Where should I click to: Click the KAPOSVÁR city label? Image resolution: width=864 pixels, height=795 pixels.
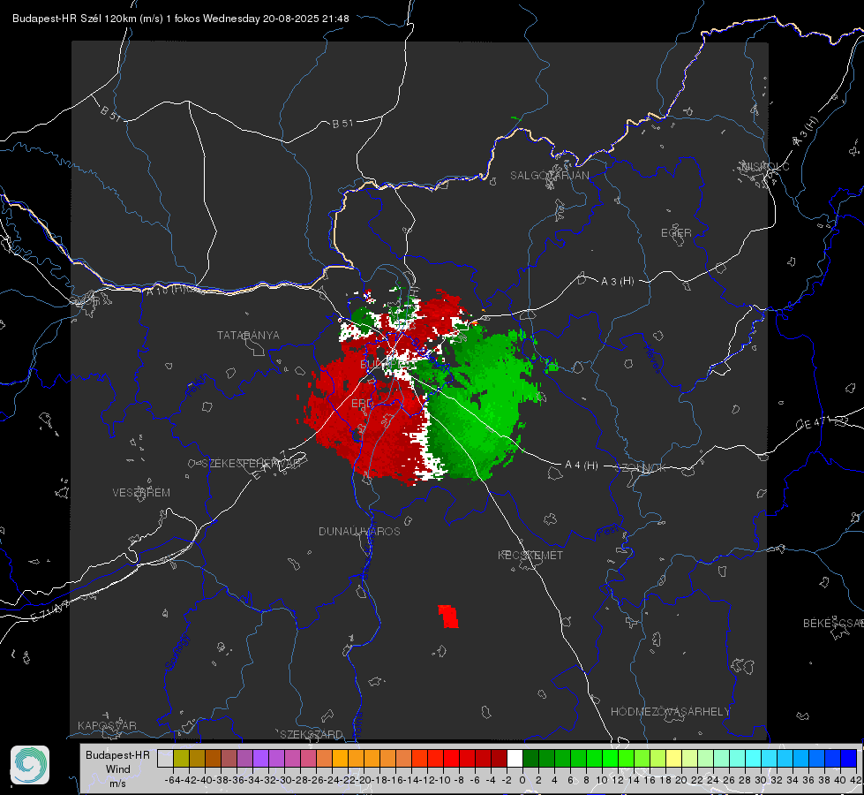pos(107,725)
